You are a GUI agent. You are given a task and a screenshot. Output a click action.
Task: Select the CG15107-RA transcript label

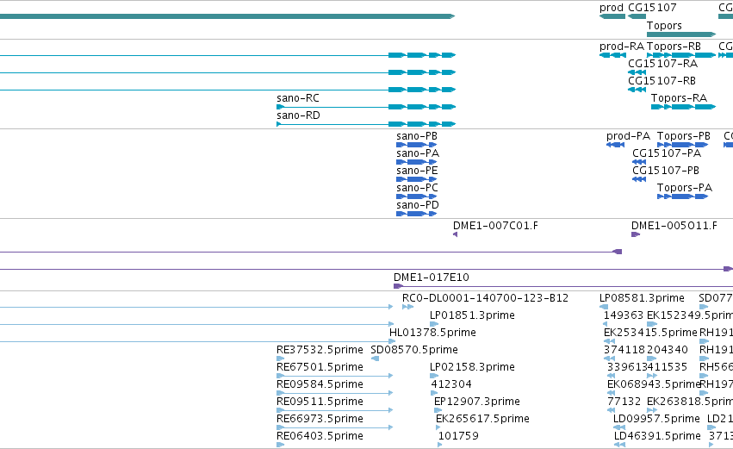(x=663, y=64)
